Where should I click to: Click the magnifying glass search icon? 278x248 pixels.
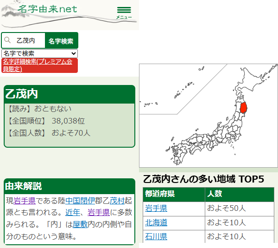pos(7,40)
